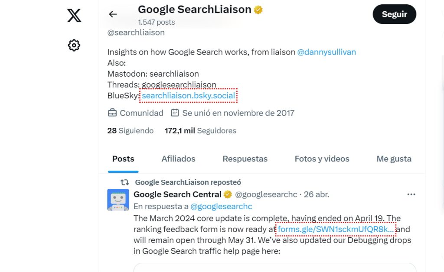View the 172,1 mil Seguidores count
Viewport: 444px width, 272px height.
[x=200, y=130]
